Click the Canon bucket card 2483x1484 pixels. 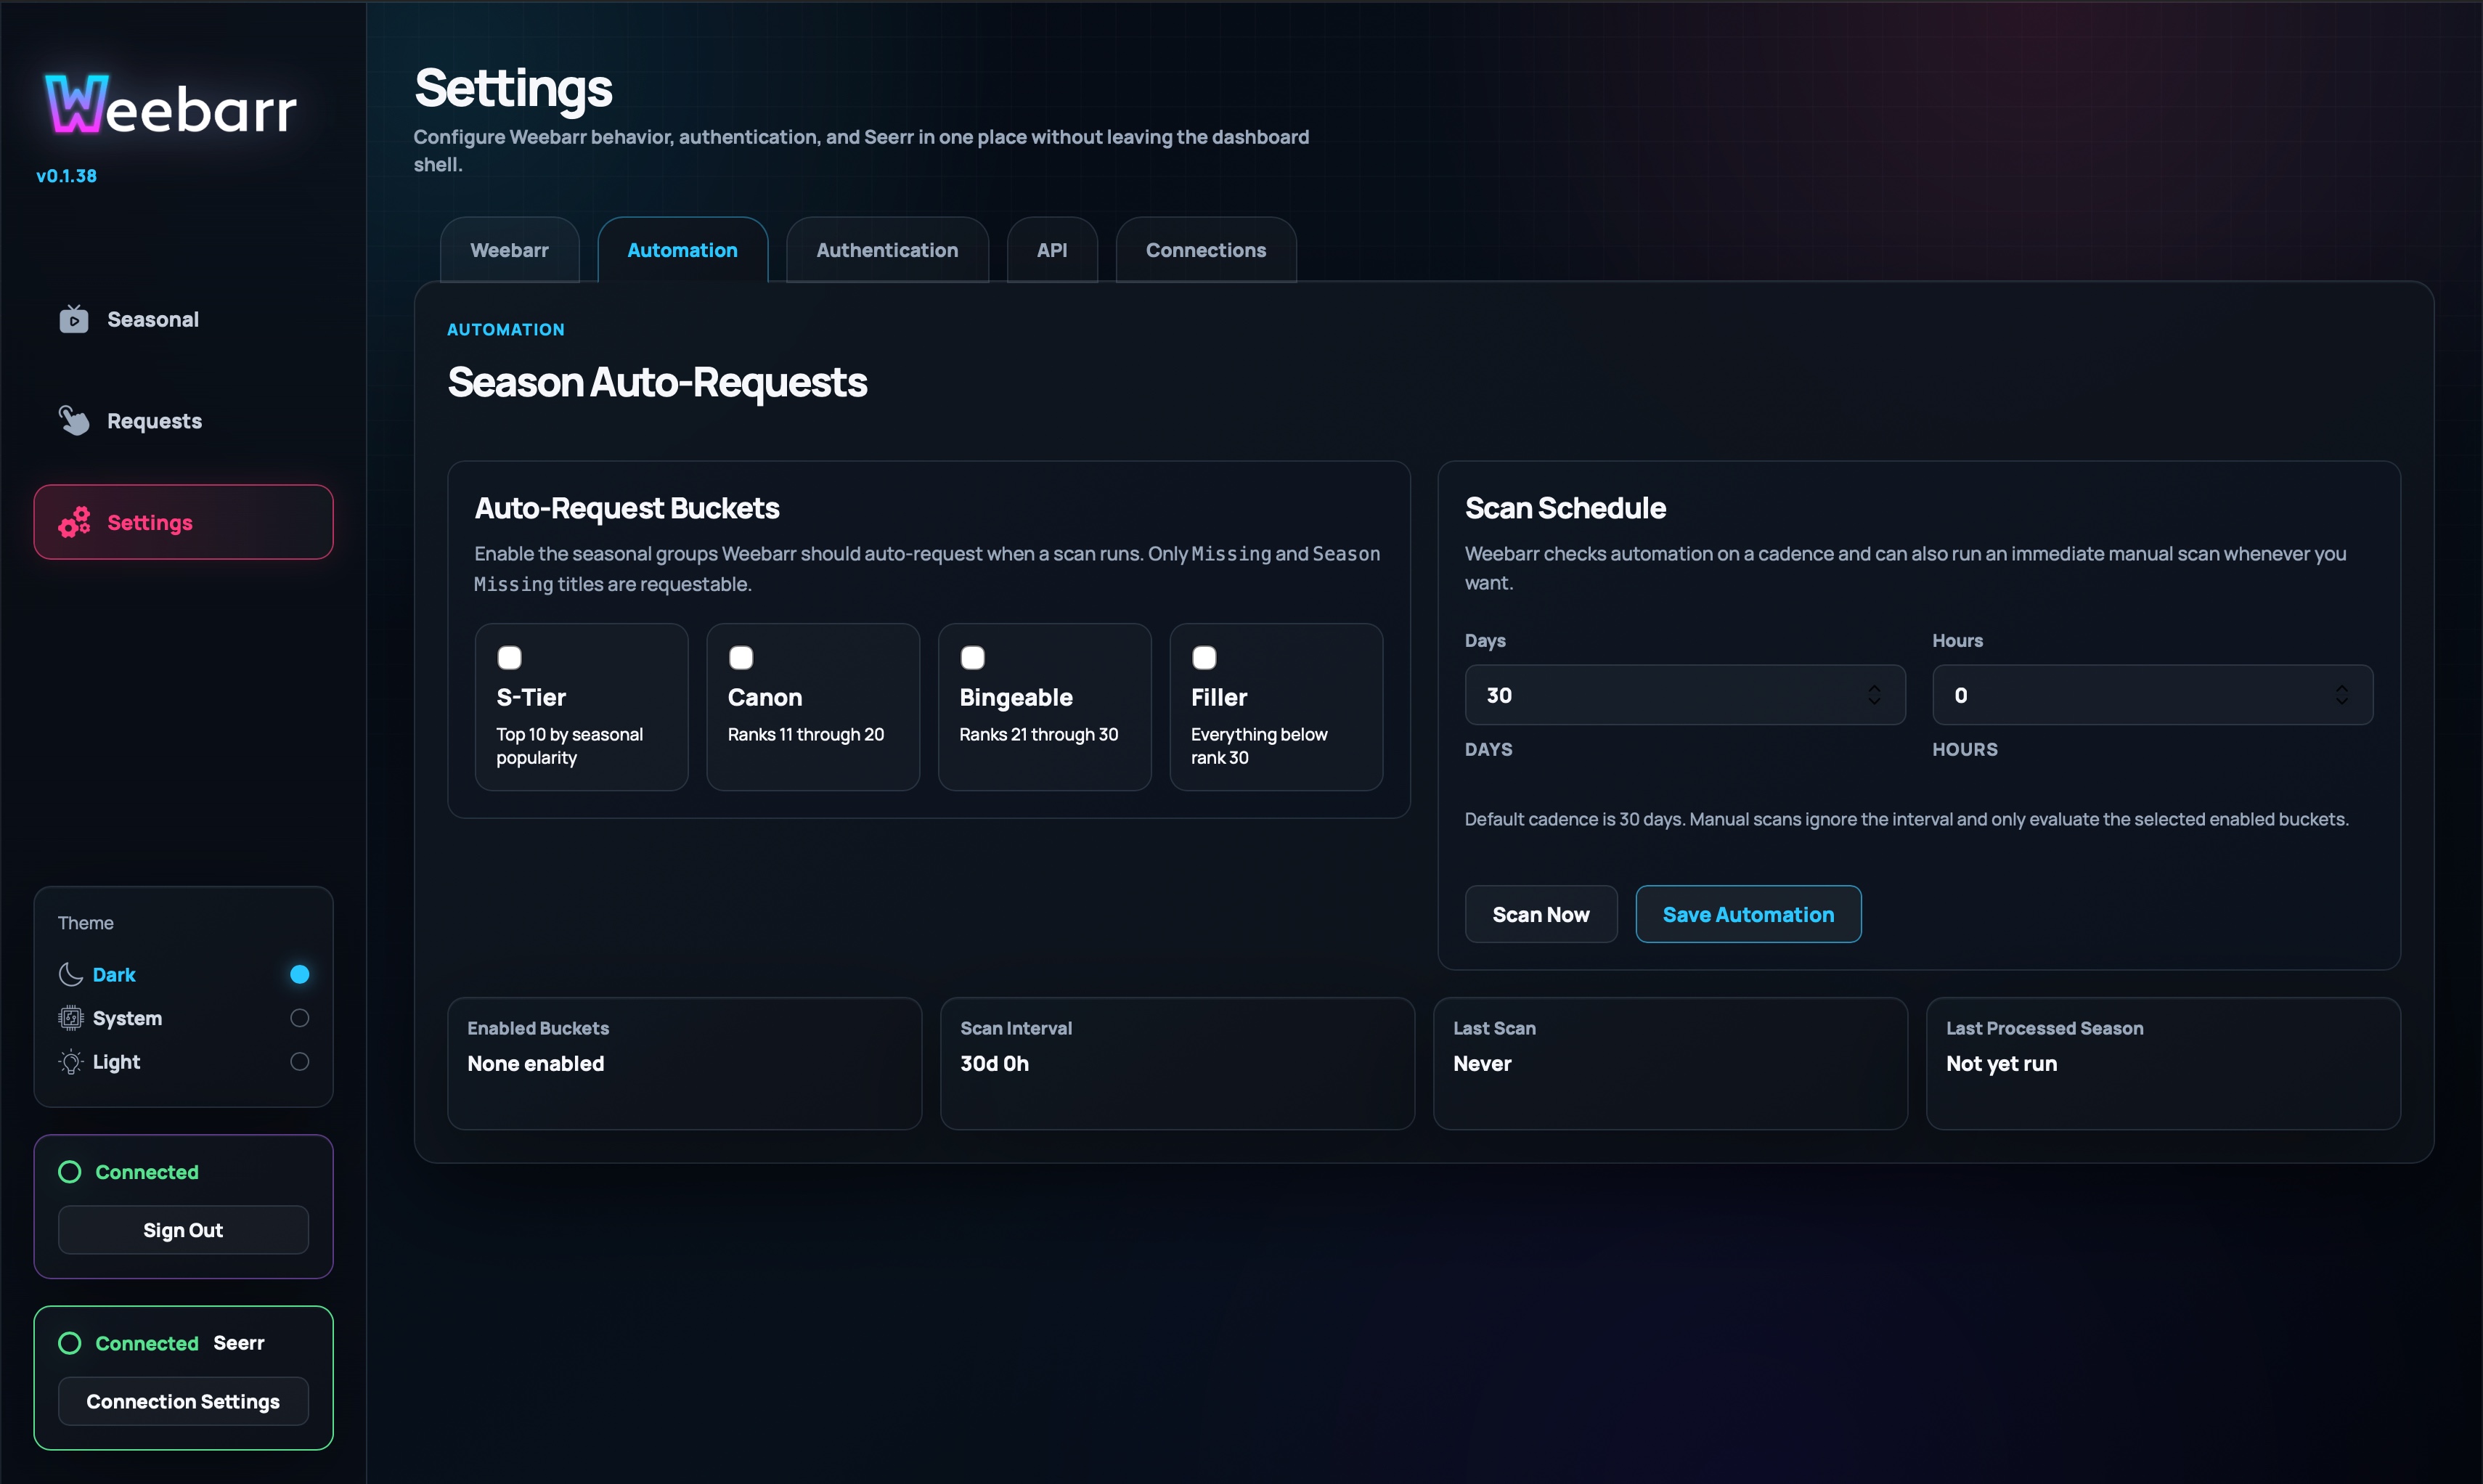813,707
